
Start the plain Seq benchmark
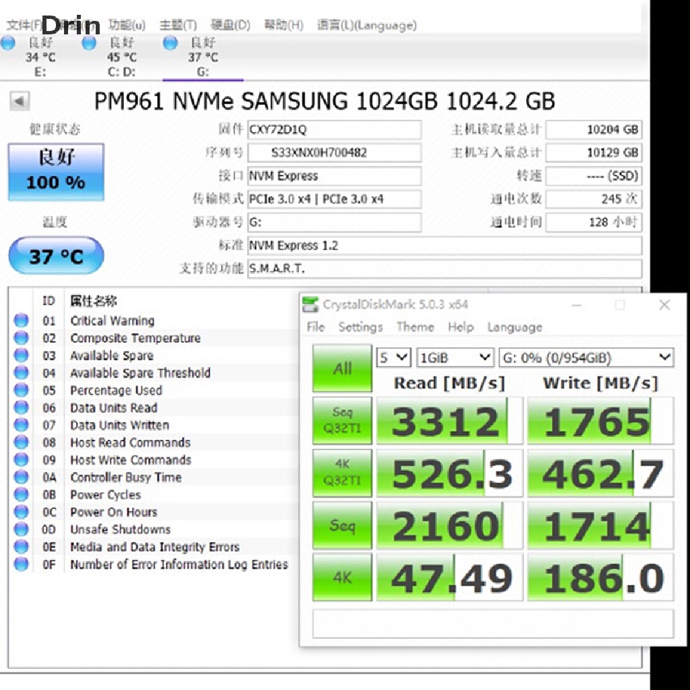342,525
